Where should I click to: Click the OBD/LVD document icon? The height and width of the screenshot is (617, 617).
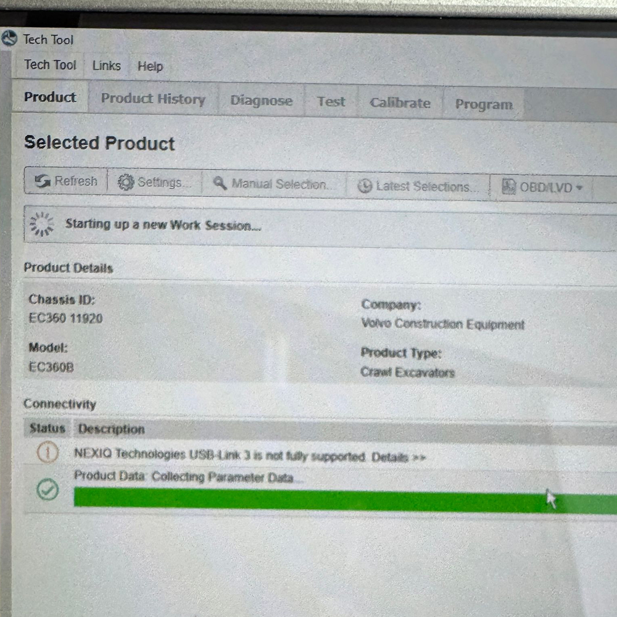tap(509, 186)
